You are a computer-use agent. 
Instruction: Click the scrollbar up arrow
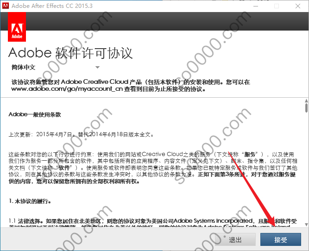click(x=306, y=100)
